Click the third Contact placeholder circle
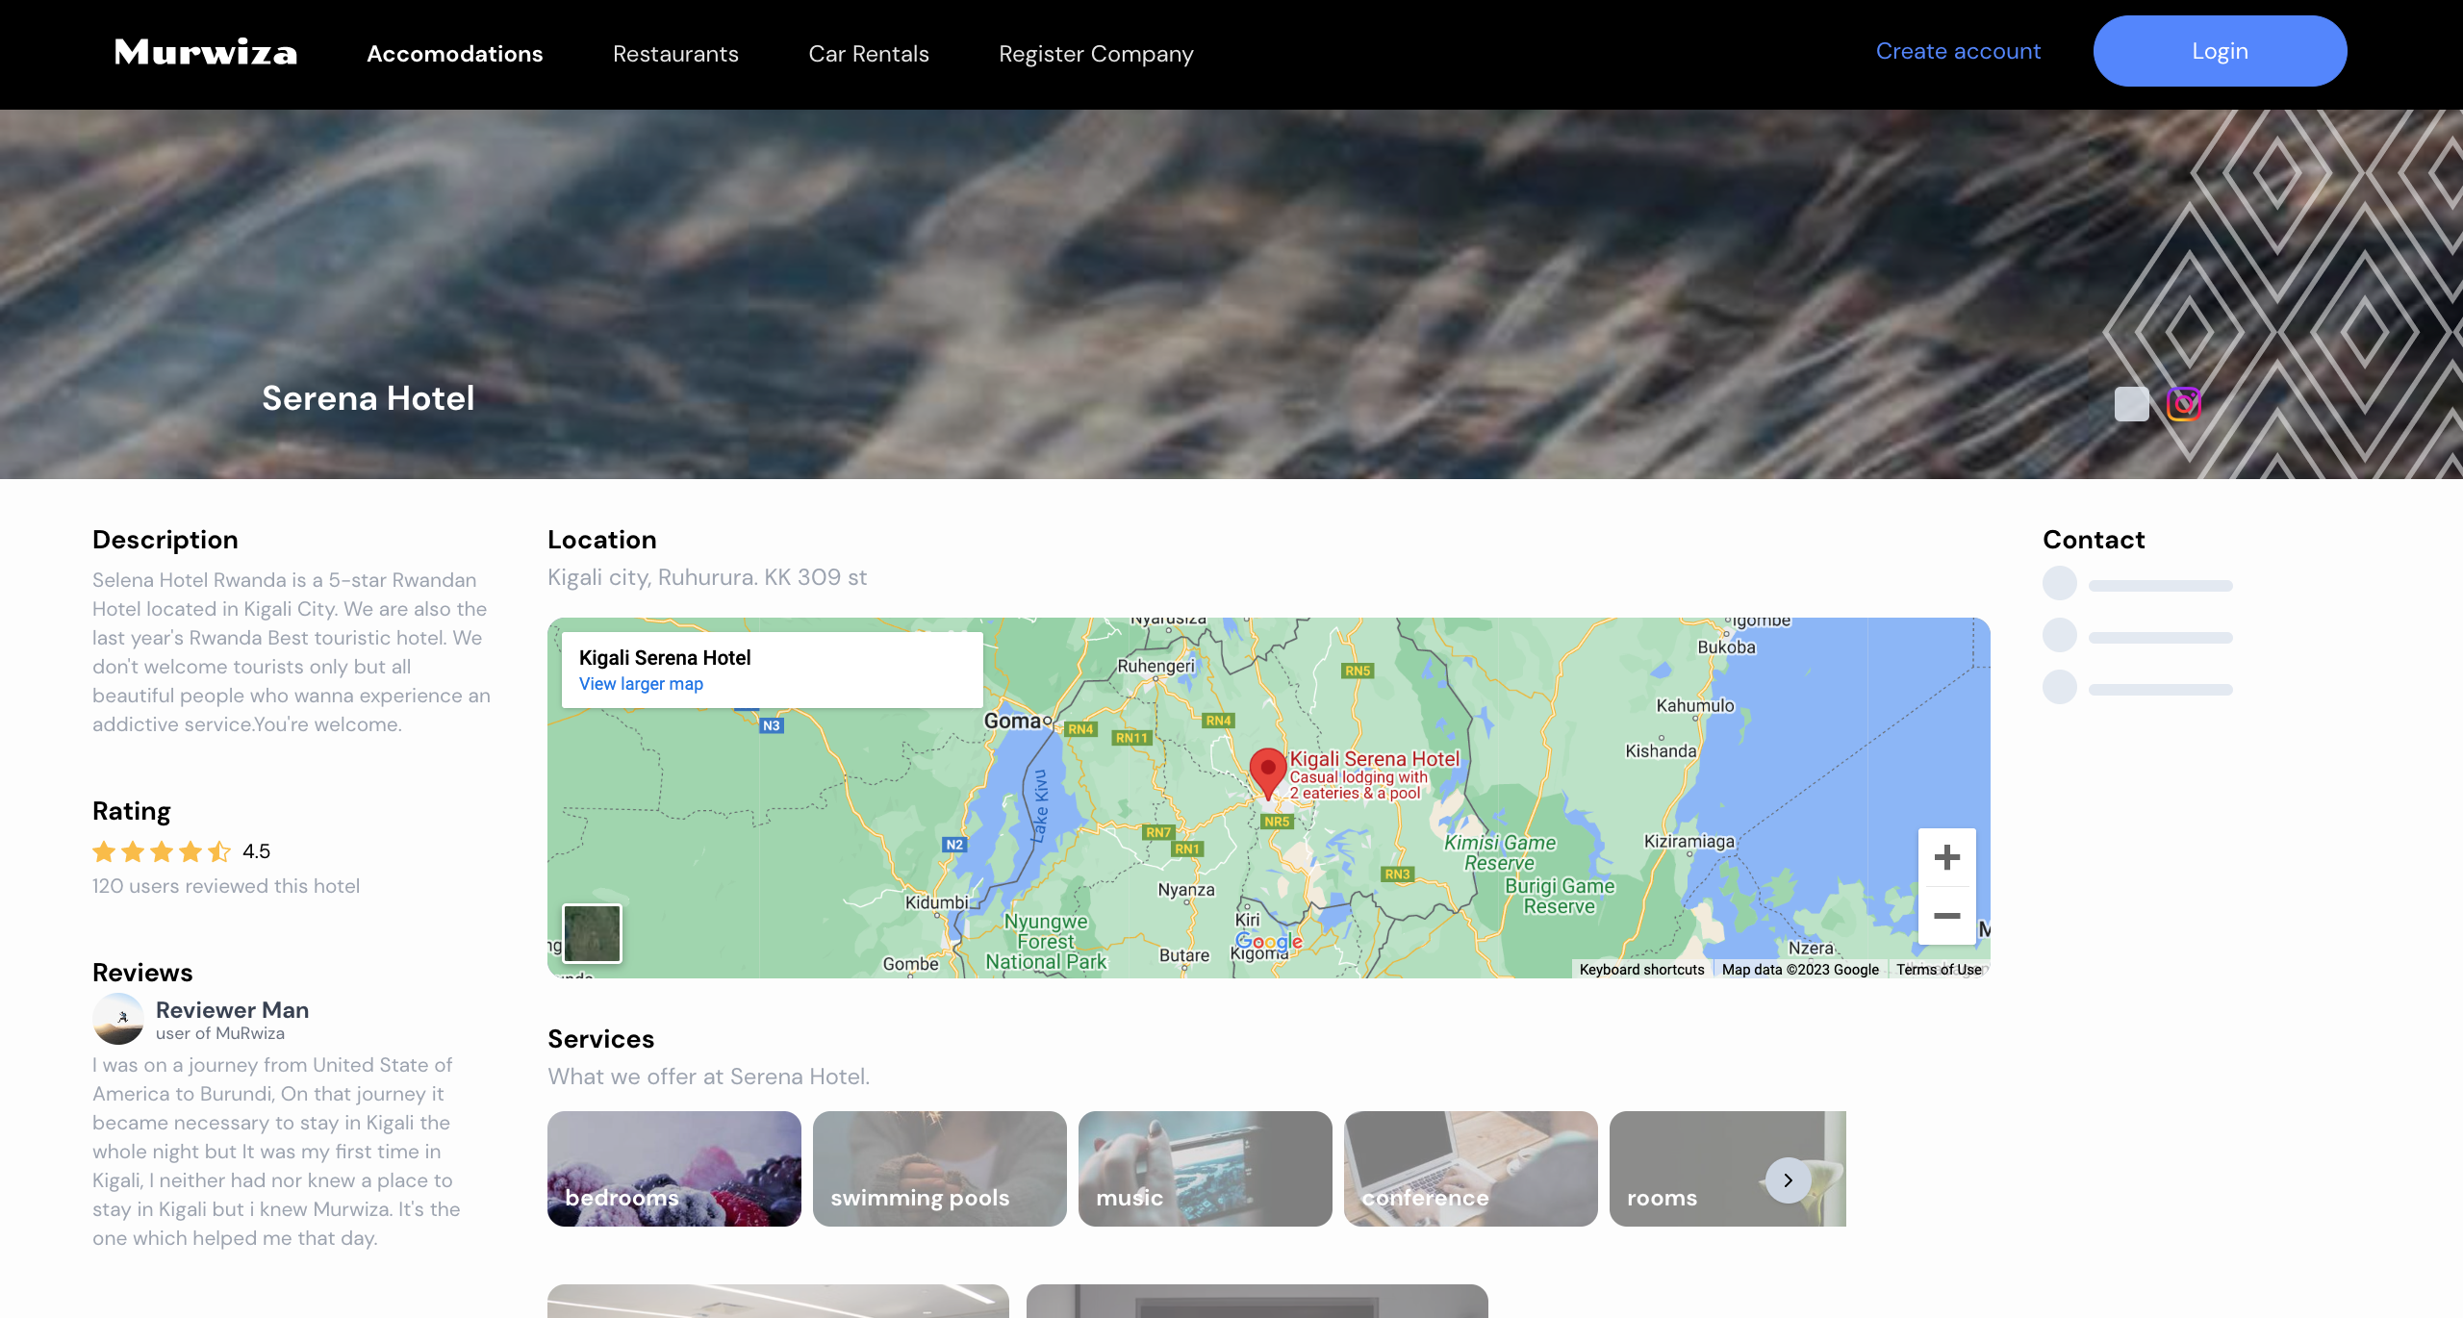Screen dimensions: 2463x1318 [2060, 687]
